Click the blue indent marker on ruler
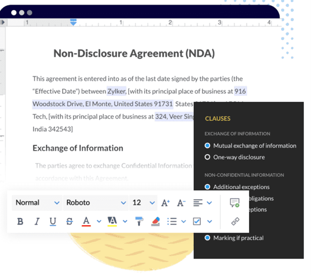 [x=73, y=23]
